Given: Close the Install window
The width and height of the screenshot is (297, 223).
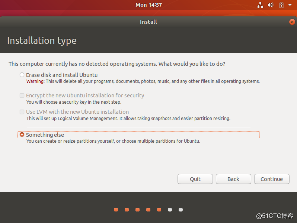Looking at the screenshot, I should point(292,22).
